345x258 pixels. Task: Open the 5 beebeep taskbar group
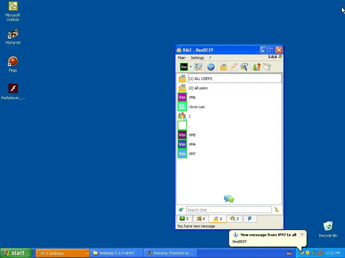[62, 253]
